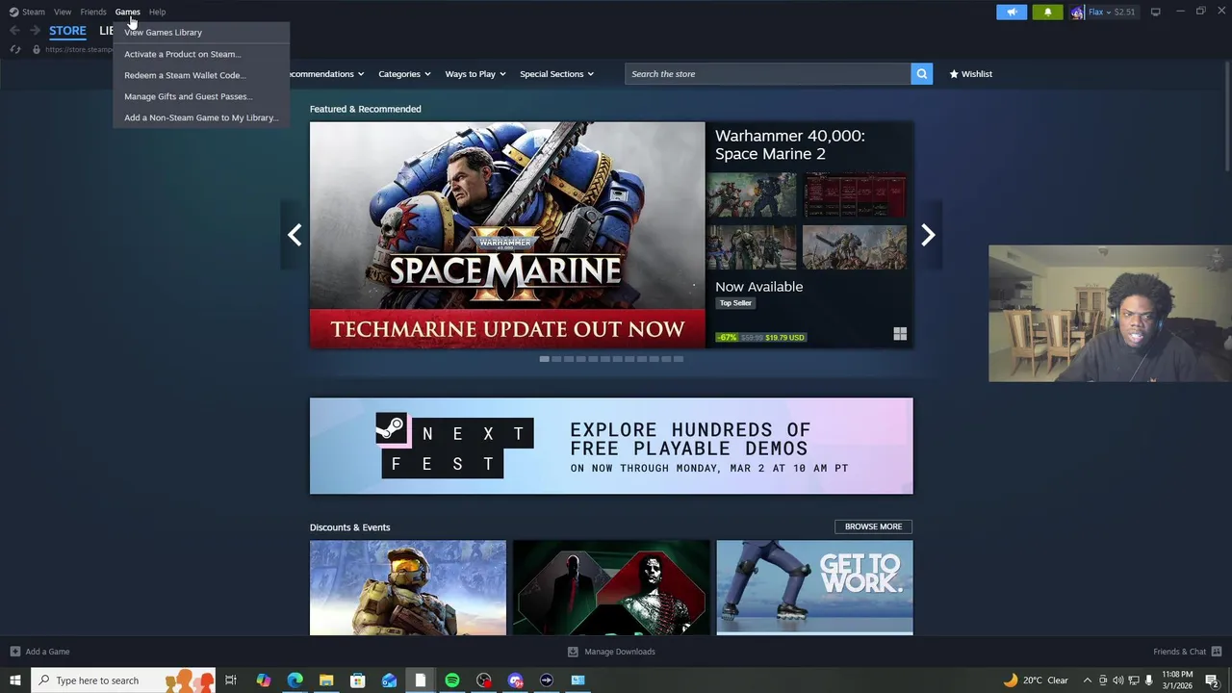Screen dimensions: 1232x693
Task: Open the Windows notification center icon
Action: (x=1212, y=680)
